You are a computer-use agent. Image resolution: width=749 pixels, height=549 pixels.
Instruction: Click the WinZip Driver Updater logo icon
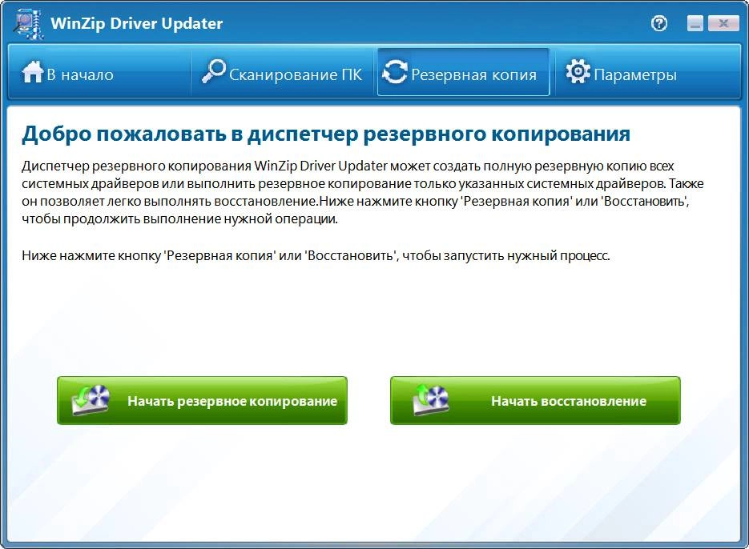click(28, 23)
